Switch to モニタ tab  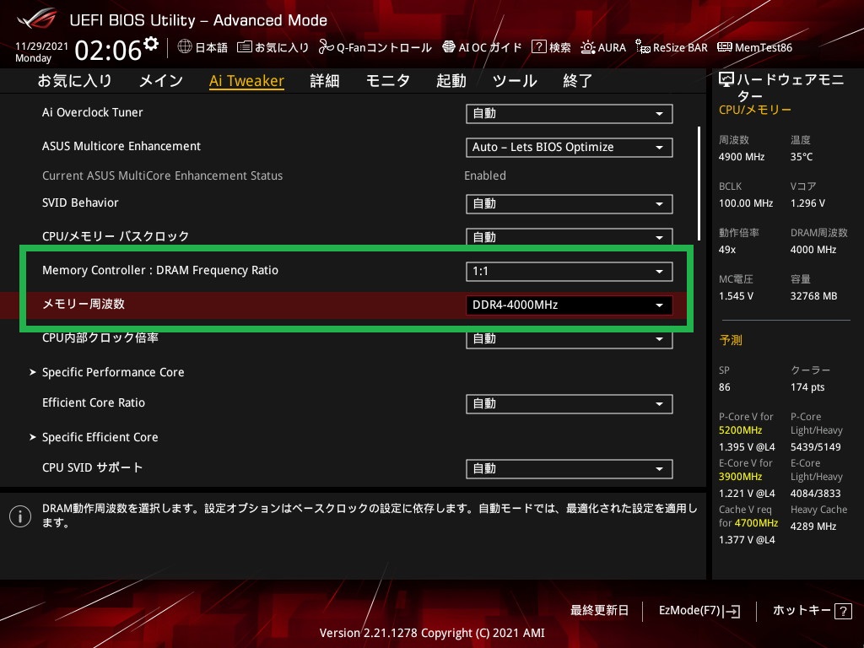point(388,81)
